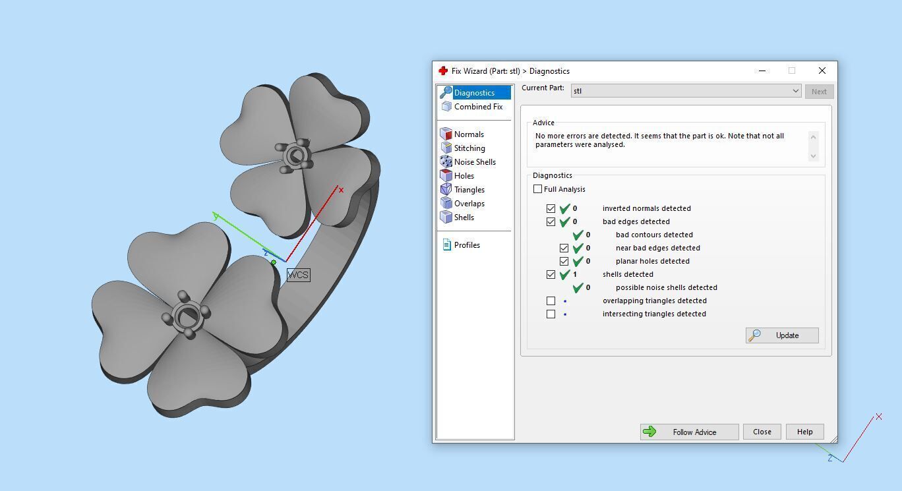
Task: Click the Overlaps cube icon
Action: 446,203
